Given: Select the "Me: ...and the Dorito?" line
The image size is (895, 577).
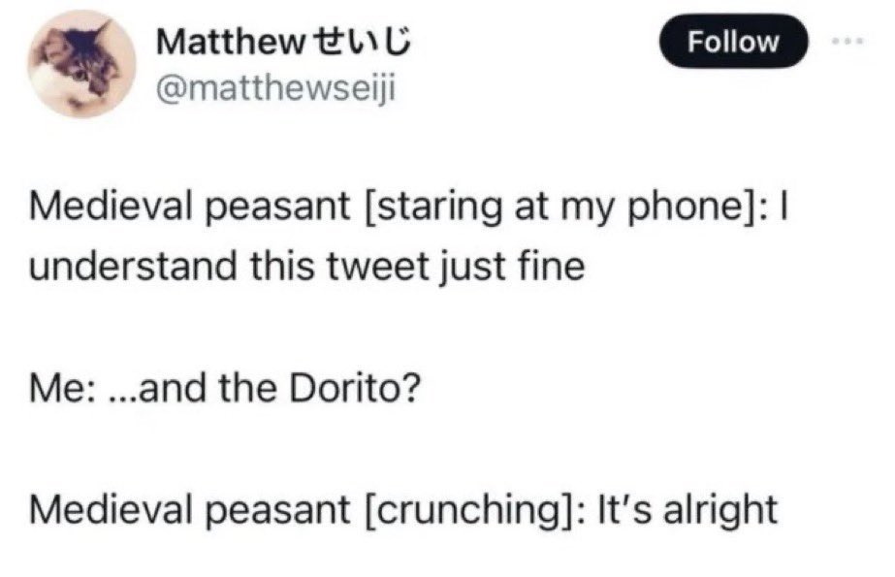Looking at the screenshot, I should coord(225,388).
